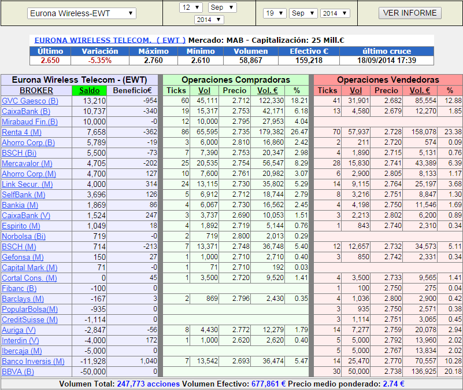Image resolution: width=463 pixels, height=390 pixels.
Task: Open broker Norbolsa (Bi)
Action: [x=24, y=236]
